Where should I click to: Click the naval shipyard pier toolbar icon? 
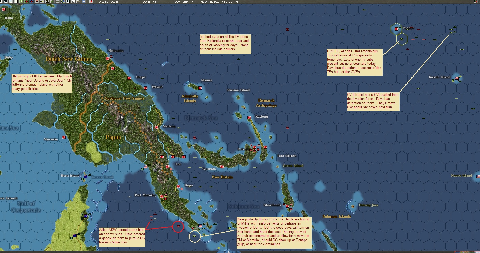point(58,2)
